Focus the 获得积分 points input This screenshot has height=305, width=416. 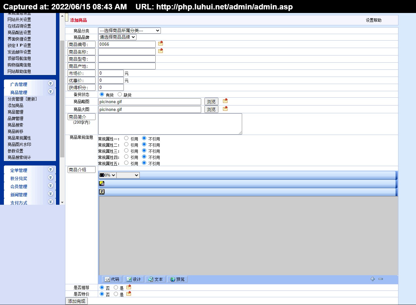point(111,87)
